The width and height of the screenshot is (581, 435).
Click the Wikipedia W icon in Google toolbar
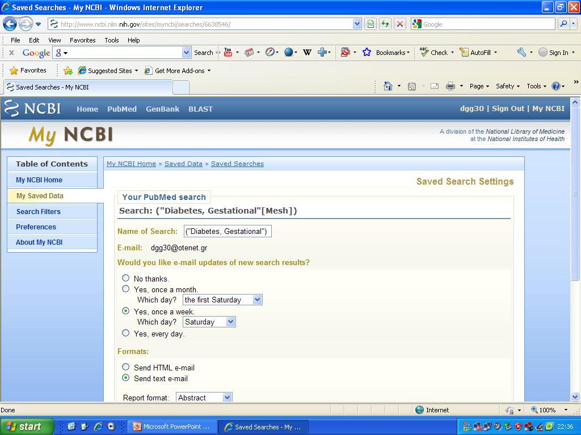307,53
